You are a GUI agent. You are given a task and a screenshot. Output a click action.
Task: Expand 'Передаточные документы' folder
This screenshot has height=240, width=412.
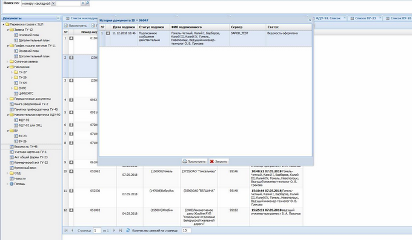click(x=8, y=99)
